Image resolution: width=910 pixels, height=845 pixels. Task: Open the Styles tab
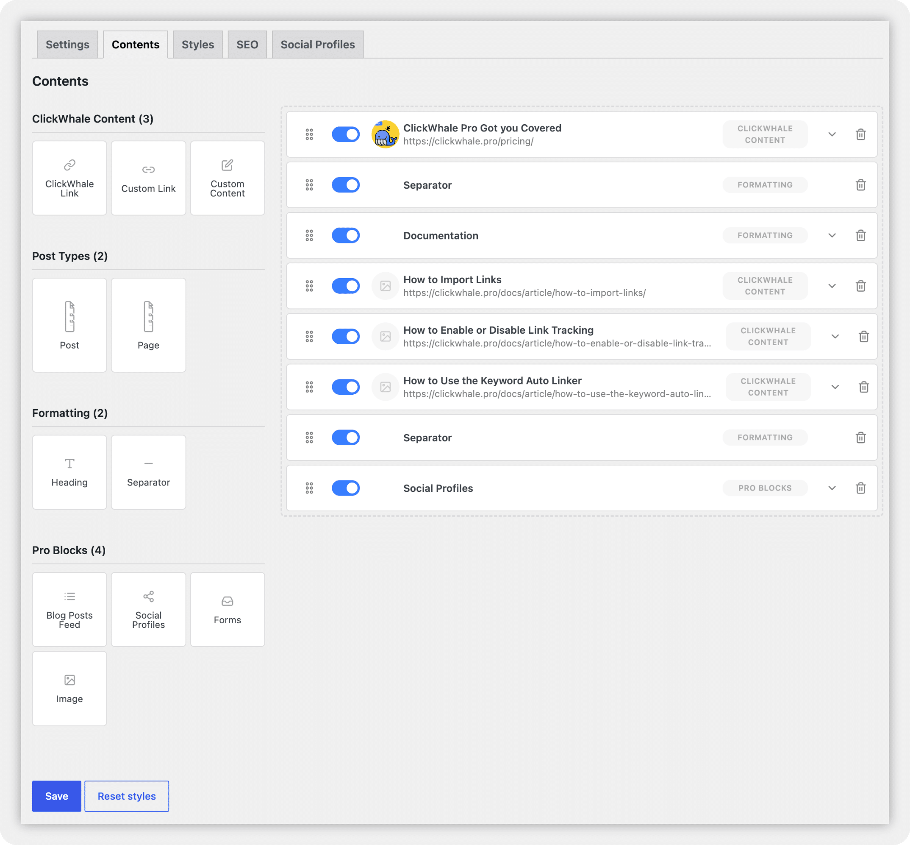198,45
